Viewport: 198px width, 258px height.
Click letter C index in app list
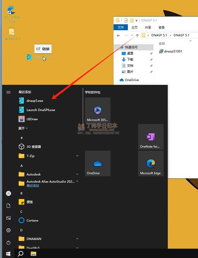point(21,212)
